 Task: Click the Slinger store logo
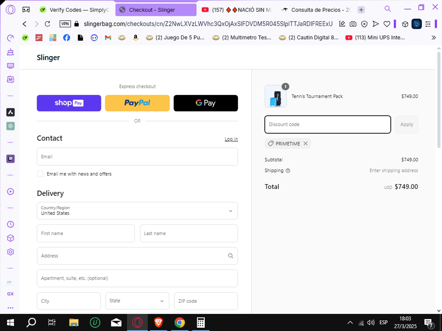click(x=48, y=57)
